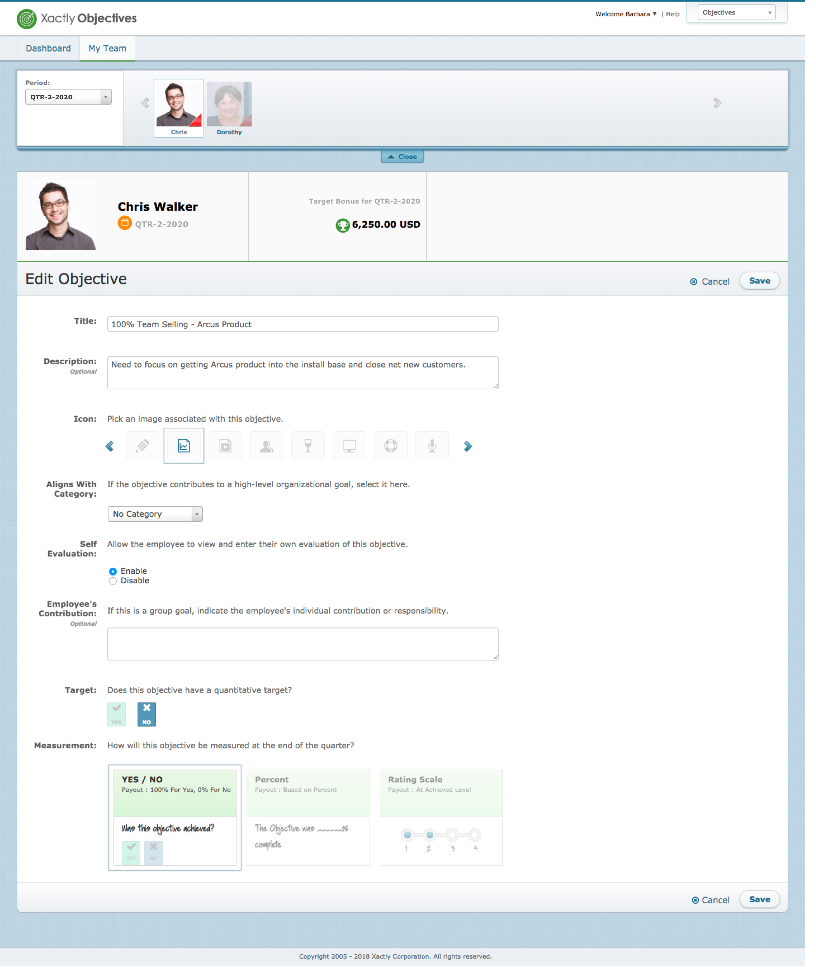The image size is (816, 967).
Task: Toggle quantitative target to YES
Action: click(117, 714)
